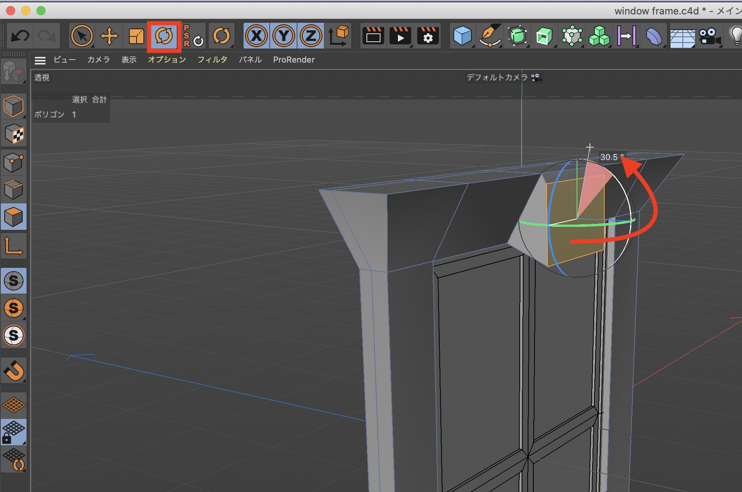This screenshot has height=492, width=742.
Task: Select the Rotate tool in toolbar
Action: [164, 36]
